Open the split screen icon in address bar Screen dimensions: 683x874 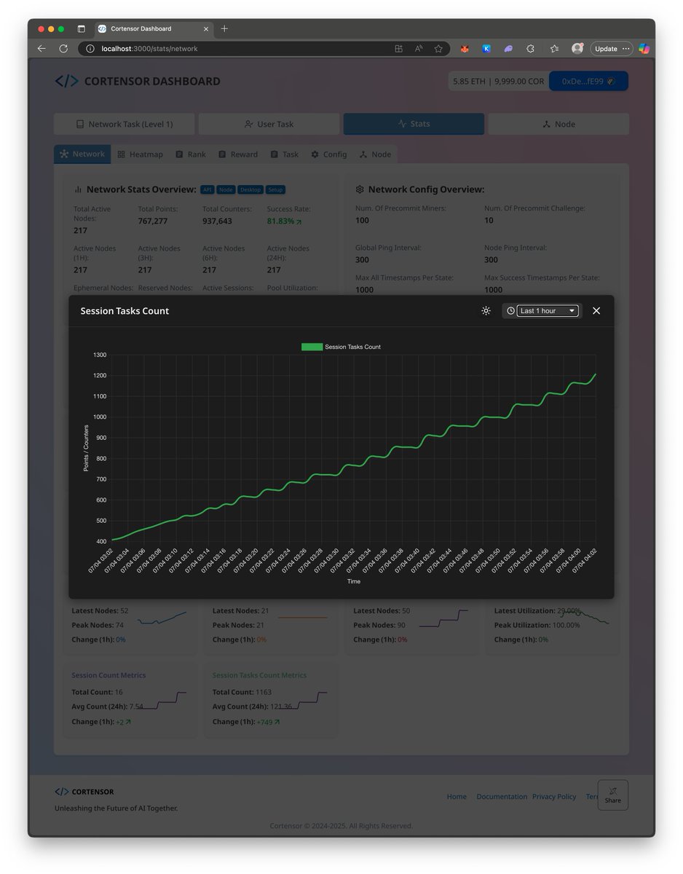point(398,49)
